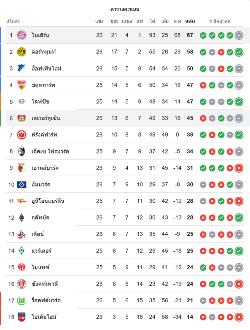This screenshot has width=250, height=330.
Task: Click the 5 นัดล่าสุด header
Action: 220,21
